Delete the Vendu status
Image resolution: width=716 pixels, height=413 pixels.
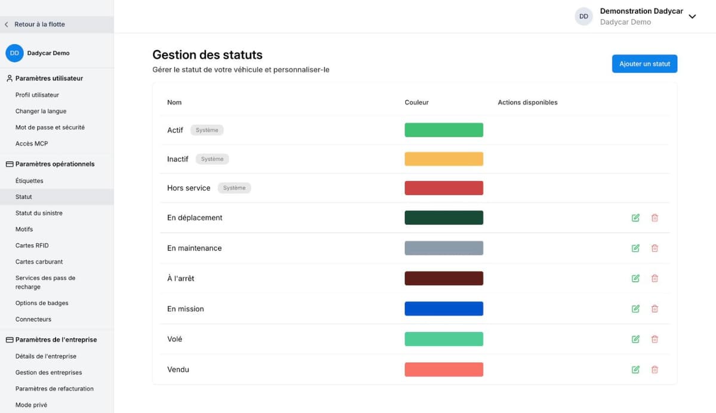point(655,369)
